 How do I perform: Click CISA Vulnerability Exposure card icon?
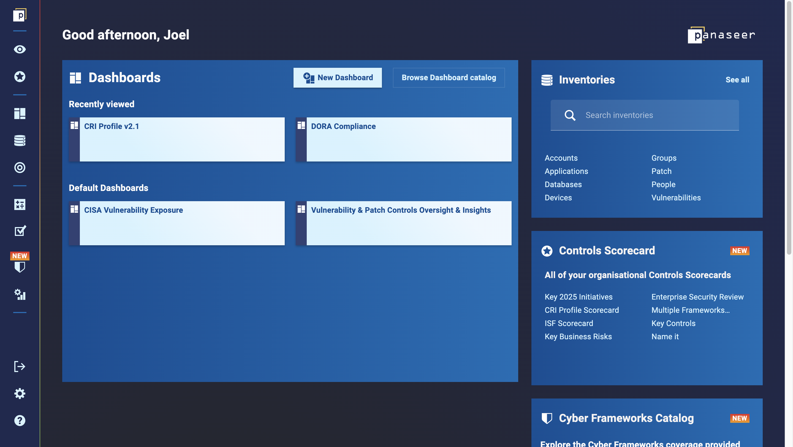point(74,209)
